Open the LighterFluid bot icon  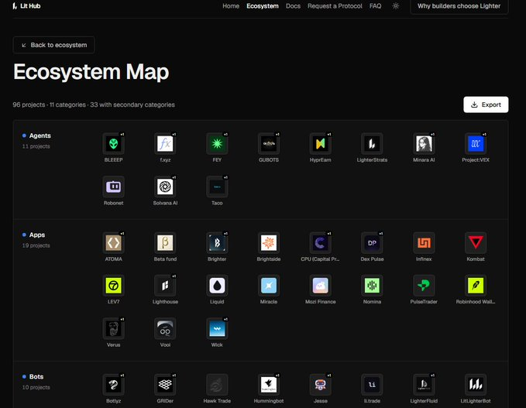click(x=424, y=385)
